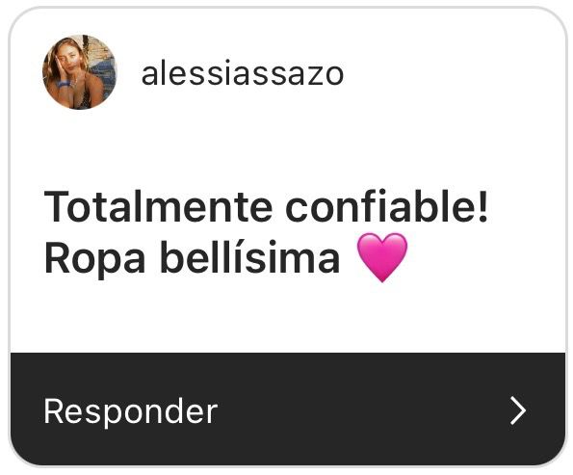Open alessiassazo's profile picture

pos(79,72)
